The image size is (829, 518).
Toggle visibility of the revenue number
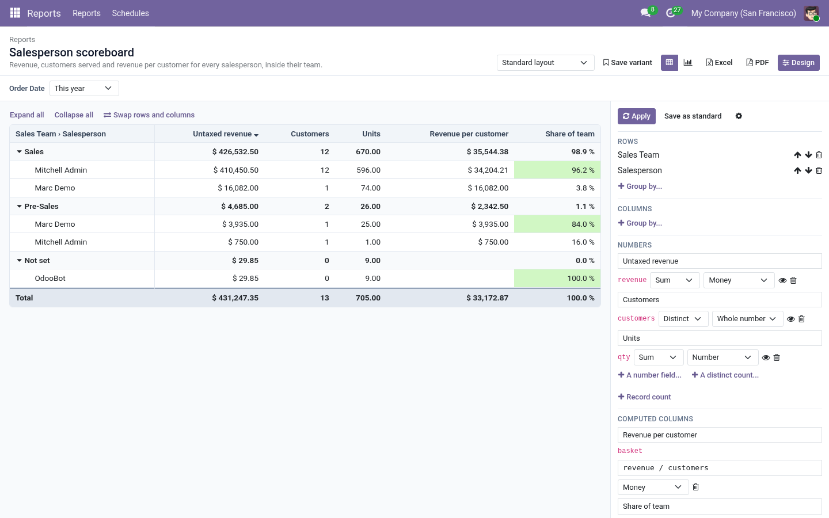(x=782, y=280)
